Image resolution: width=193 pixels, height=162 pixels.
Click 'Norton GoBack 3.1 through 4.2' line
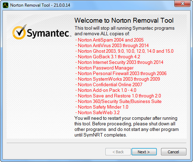click(108, 57)
